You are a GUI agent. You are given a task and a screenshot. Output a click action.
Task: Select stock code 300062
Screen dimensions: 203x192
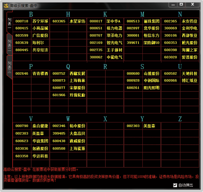click(96, 57)
